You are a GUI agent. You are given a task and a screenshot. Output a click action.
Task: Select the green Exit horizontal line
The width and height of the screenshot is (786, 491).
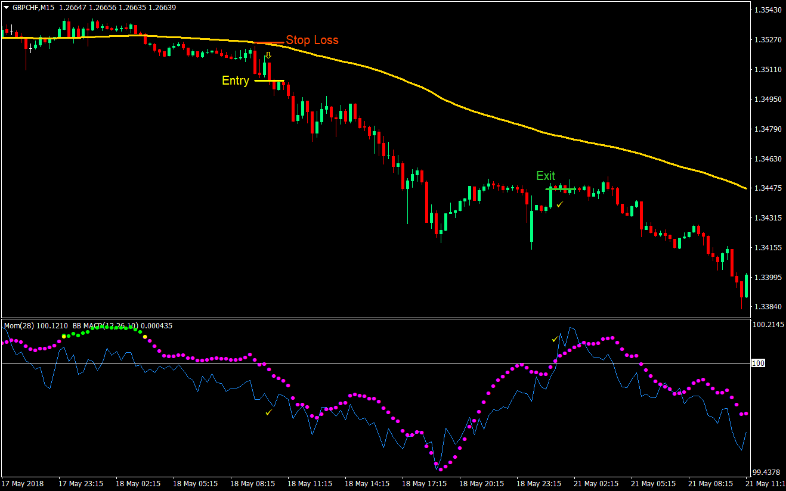click(561, 189)
